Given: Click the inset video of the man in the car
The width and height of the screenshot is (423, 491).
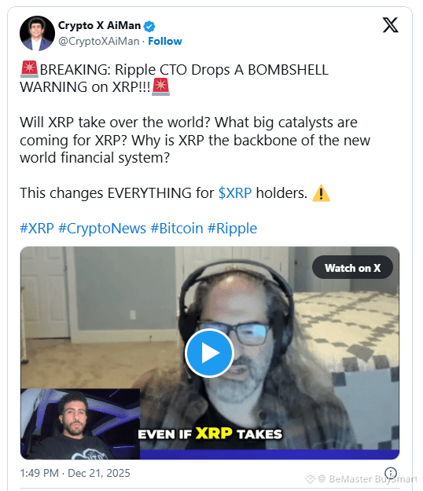Looking at the screenshot, I should [80, 424].
